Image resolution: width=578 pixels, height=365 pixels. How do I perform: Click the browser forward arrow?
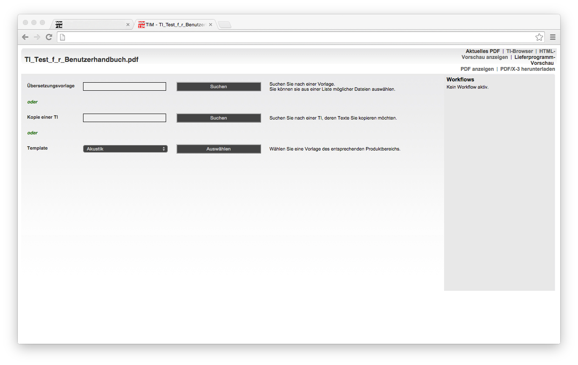point(37,37)
